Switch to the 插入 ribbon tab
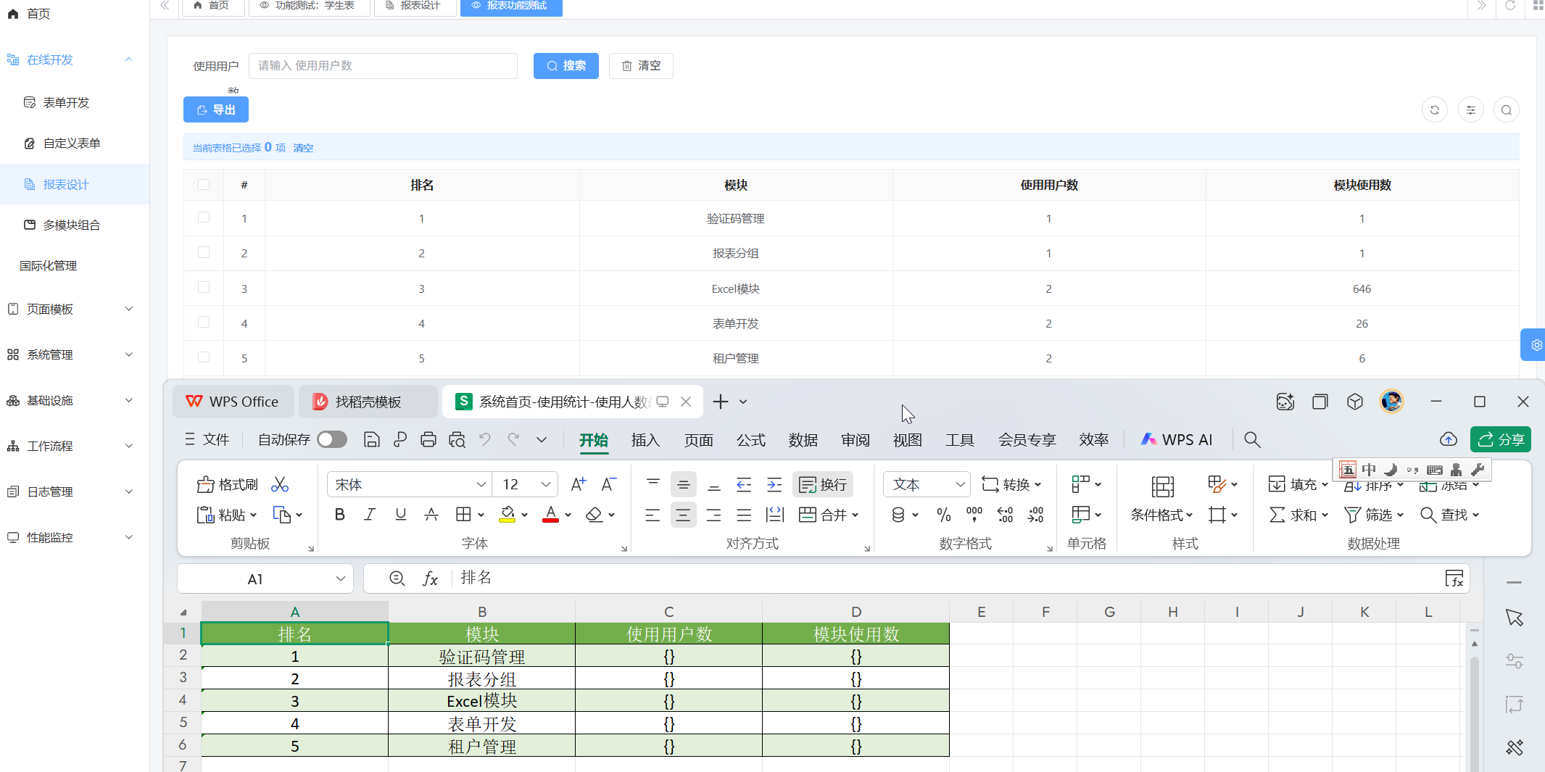 pos(645,440)
